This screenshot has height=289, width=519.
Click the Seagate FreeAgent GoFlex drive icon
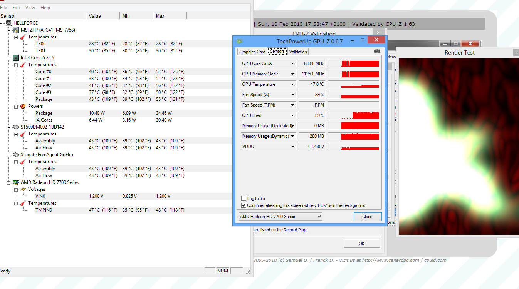(16, 155)
